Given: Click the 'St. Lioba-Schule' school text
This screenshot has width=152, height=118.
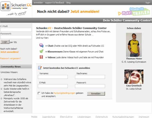Looking at the screenshot, I should click(134, 89).
